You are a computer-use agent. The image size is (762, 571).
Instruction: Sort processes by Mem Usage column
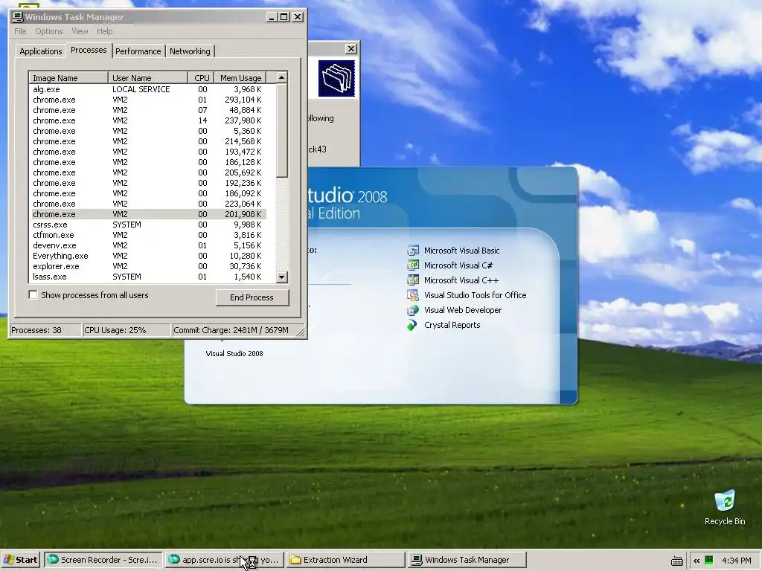click(x=240, y=77)
